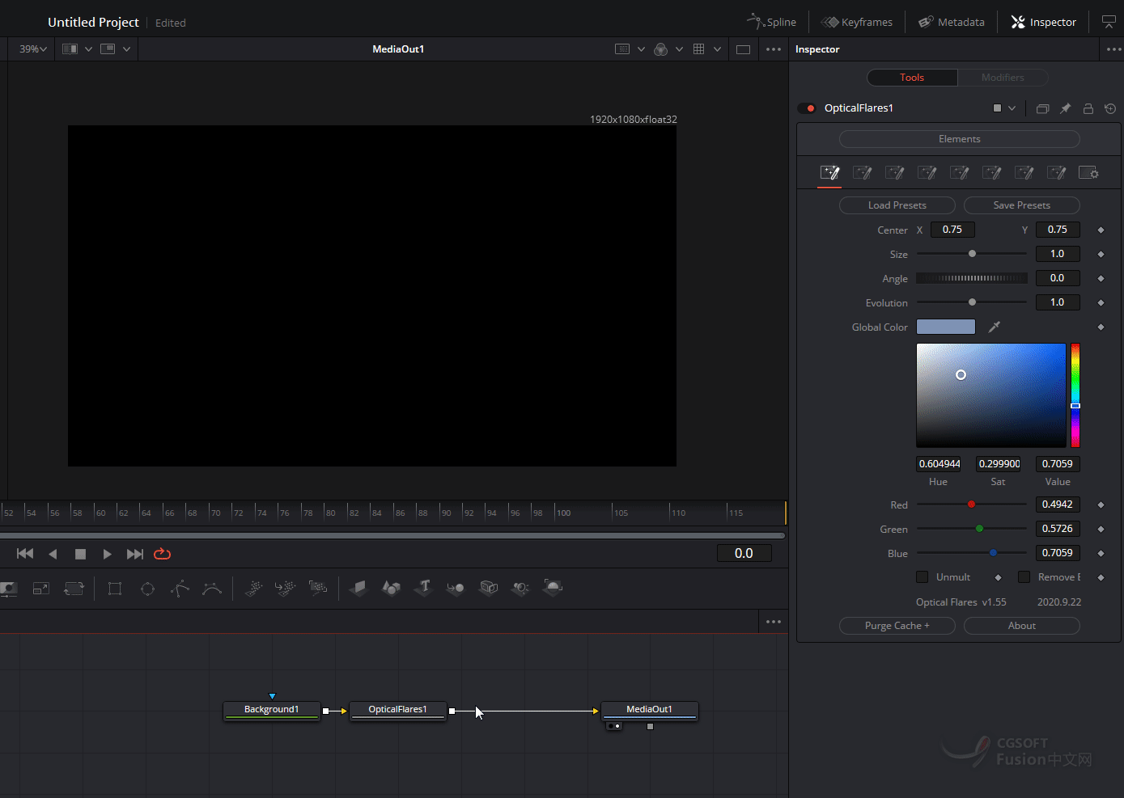Open the viewer three-dot options menu
The height and width of the screenshot is (798, 1124).
click(x=774, y=49)
